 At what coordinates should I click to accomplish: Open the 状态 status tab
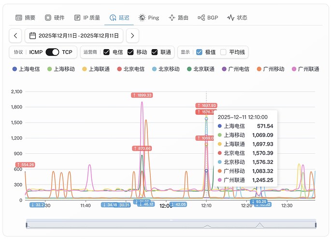237,17
